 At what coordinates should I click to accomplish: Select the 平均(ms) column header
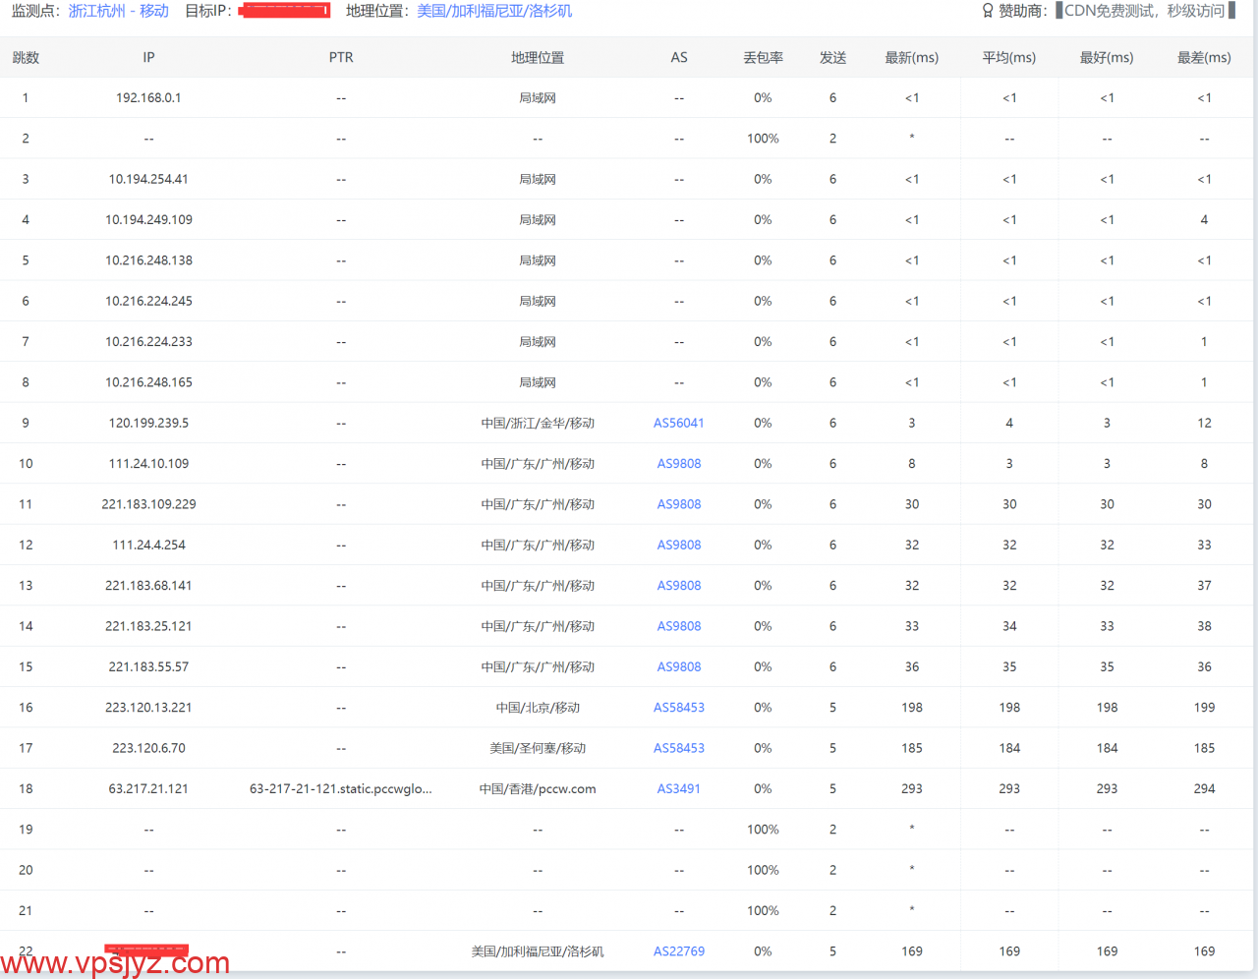(1008, 58)
